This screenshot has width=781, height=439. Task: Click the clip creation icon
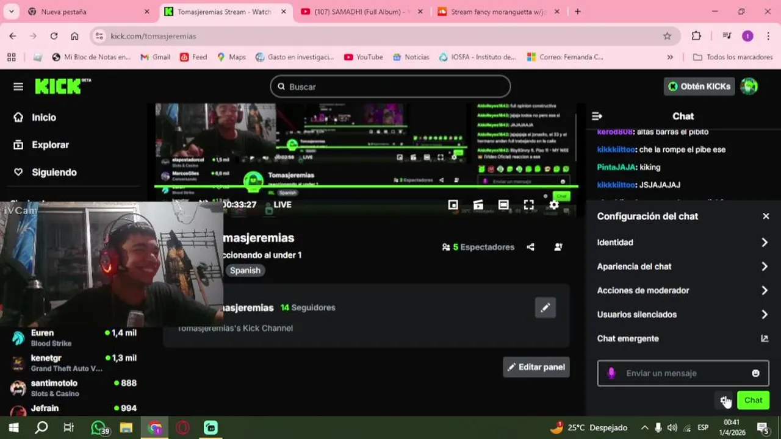[x=478, y=205]
